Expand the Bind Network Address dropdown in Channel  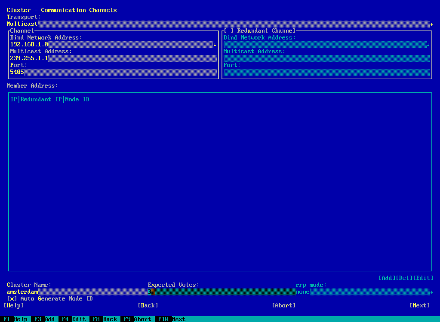215,45
